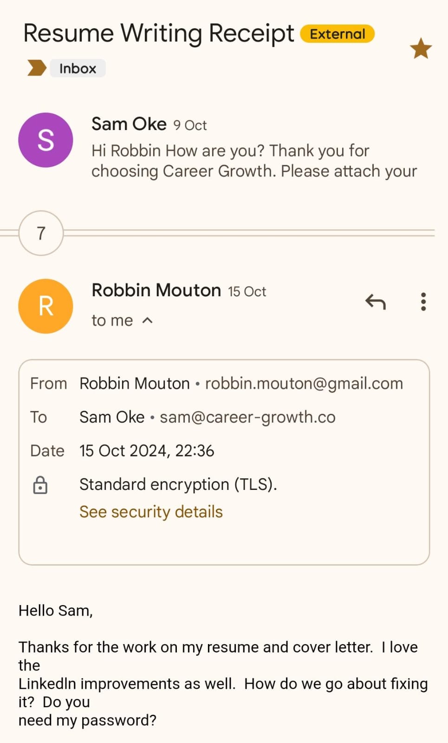Open the three-dot more options menu
The height and width of the screenshot is (743, 448).
[423, 302]
